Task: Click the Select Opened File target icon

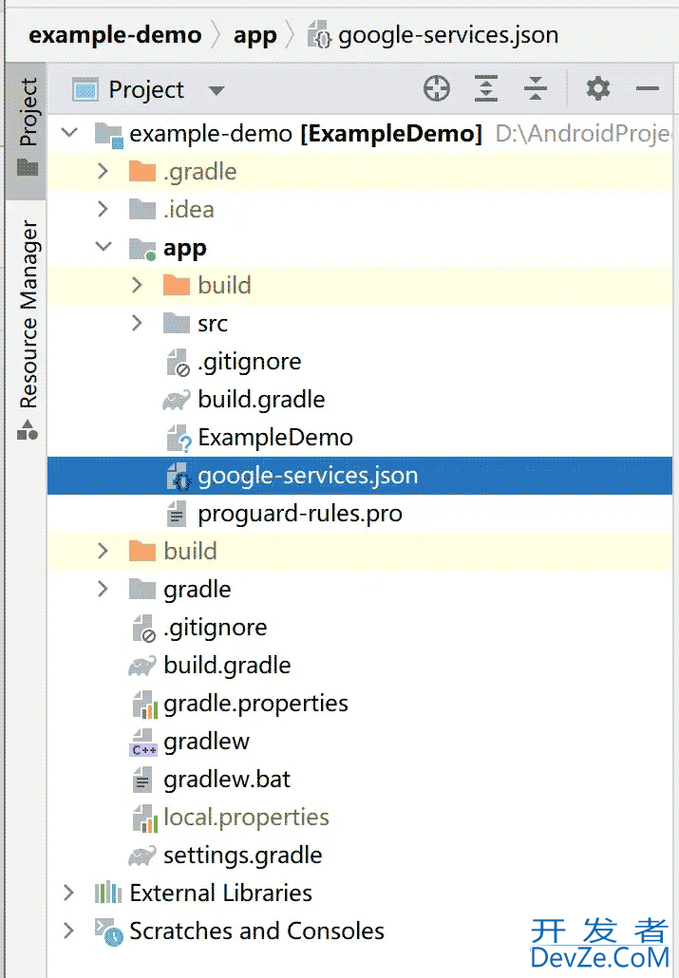Action: coord(436,88)
